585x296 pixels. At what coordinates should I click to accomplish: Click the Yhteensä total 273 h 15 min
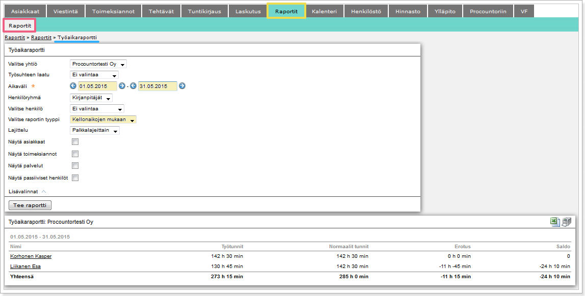pyautogui.click(x=227, y=277)
